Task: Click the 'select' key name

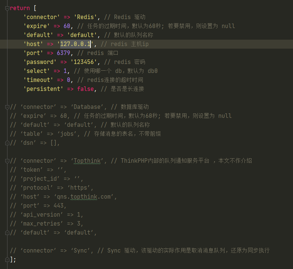Action: click(37, 71)
